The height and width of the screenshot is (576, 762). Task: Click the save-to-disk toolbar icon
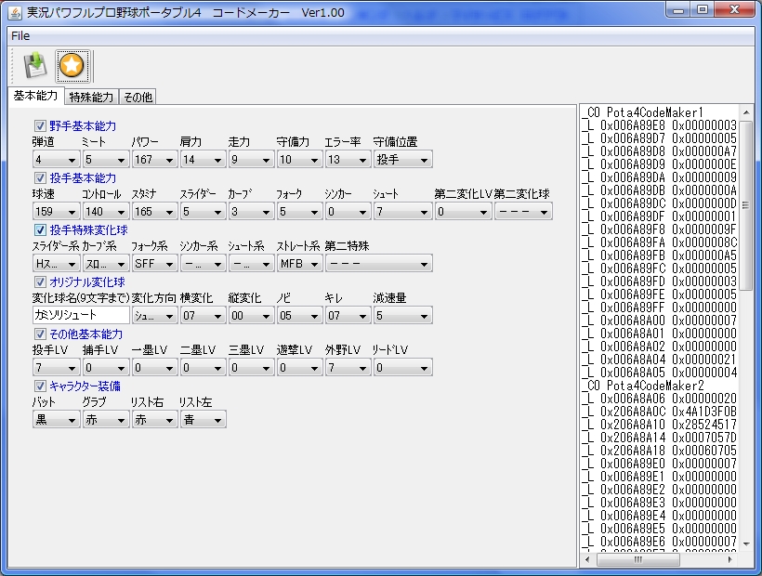click(x=35, y=65)
